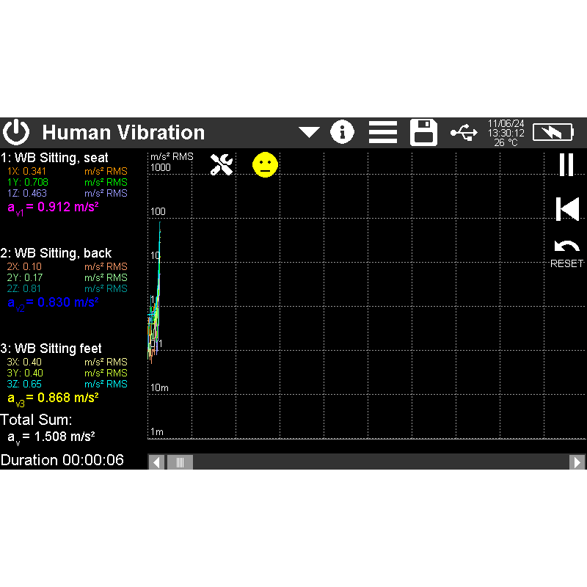
Task: Select the WB Sitting, back channel
Action: point(56,253)
